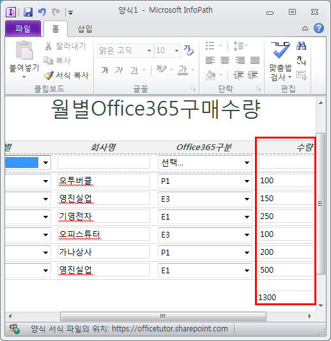Save the form using the floppy disk icon
This screenshot has height=341, width=331.
tap(28, 12)
